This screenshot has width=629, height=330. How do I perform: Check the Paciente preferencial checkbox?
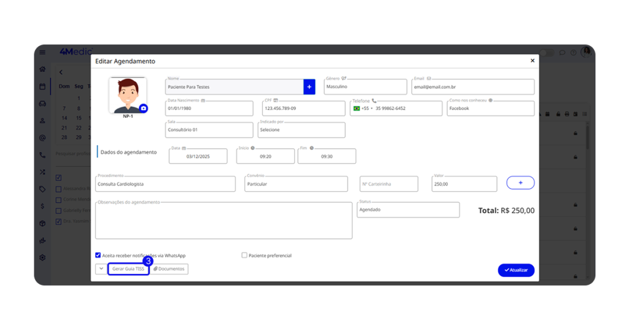pos(244,255)
